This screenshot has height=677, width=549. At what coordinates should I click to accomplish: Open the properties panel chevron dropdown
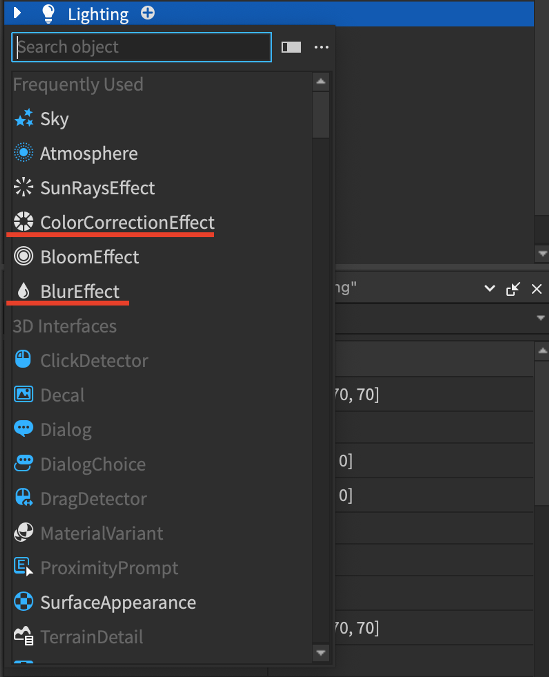click(490, 288)
